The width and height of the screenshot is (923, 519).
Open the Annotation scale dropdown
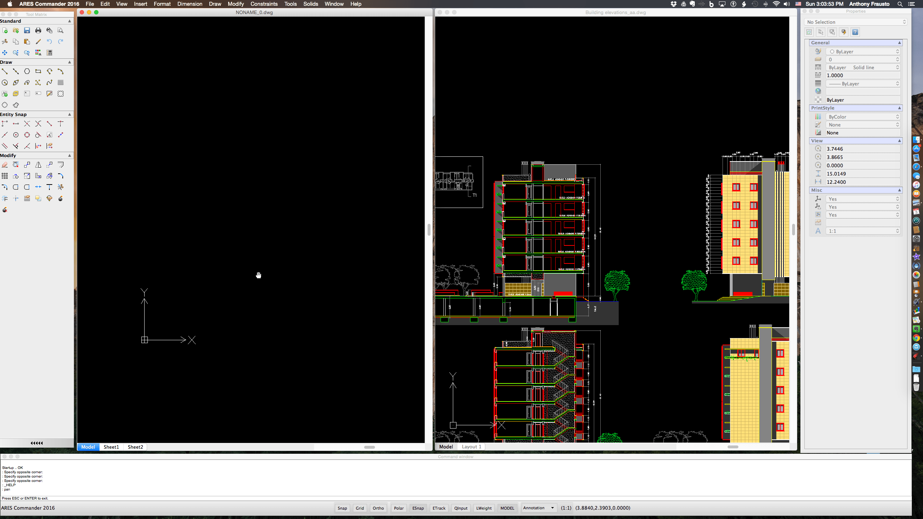pyautogui.click(x=539, y=508)
